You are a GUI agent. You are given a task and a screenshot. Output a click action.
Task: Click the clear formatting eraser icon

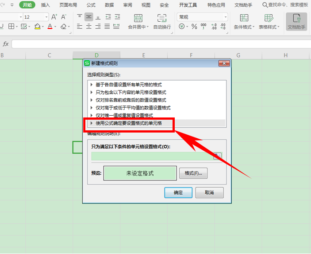pyautogui.click(x=63, y=27)
